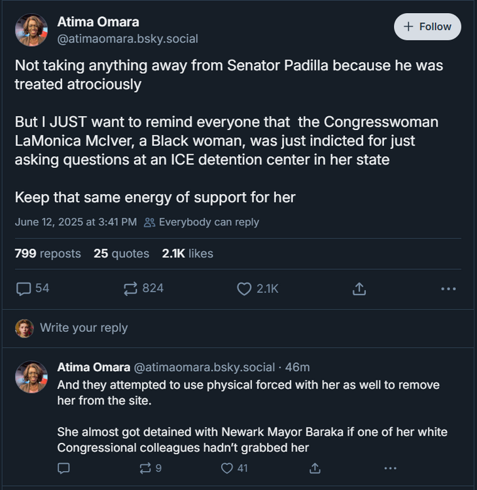Open Atima Omara's profile picture on main post
This screenshot has width=477, height=490.
(31, 30)
